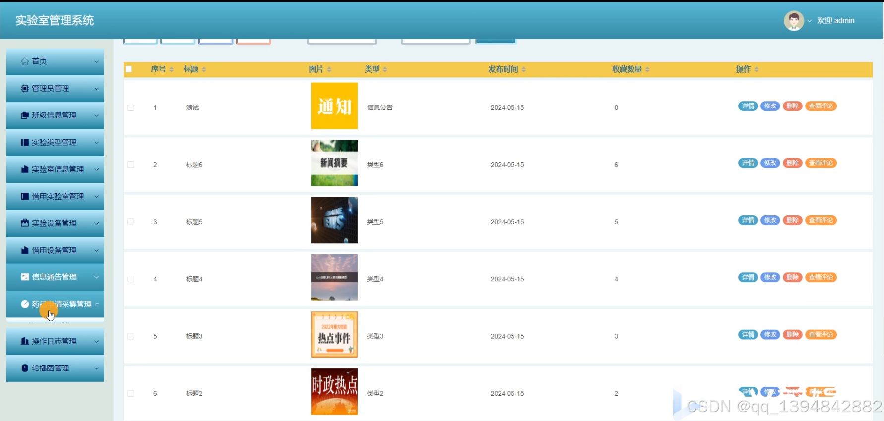The image size is (884, 421).
Task: Expand the 实验室信息管理 menu chevron
Action: click(x=97, y=169)
